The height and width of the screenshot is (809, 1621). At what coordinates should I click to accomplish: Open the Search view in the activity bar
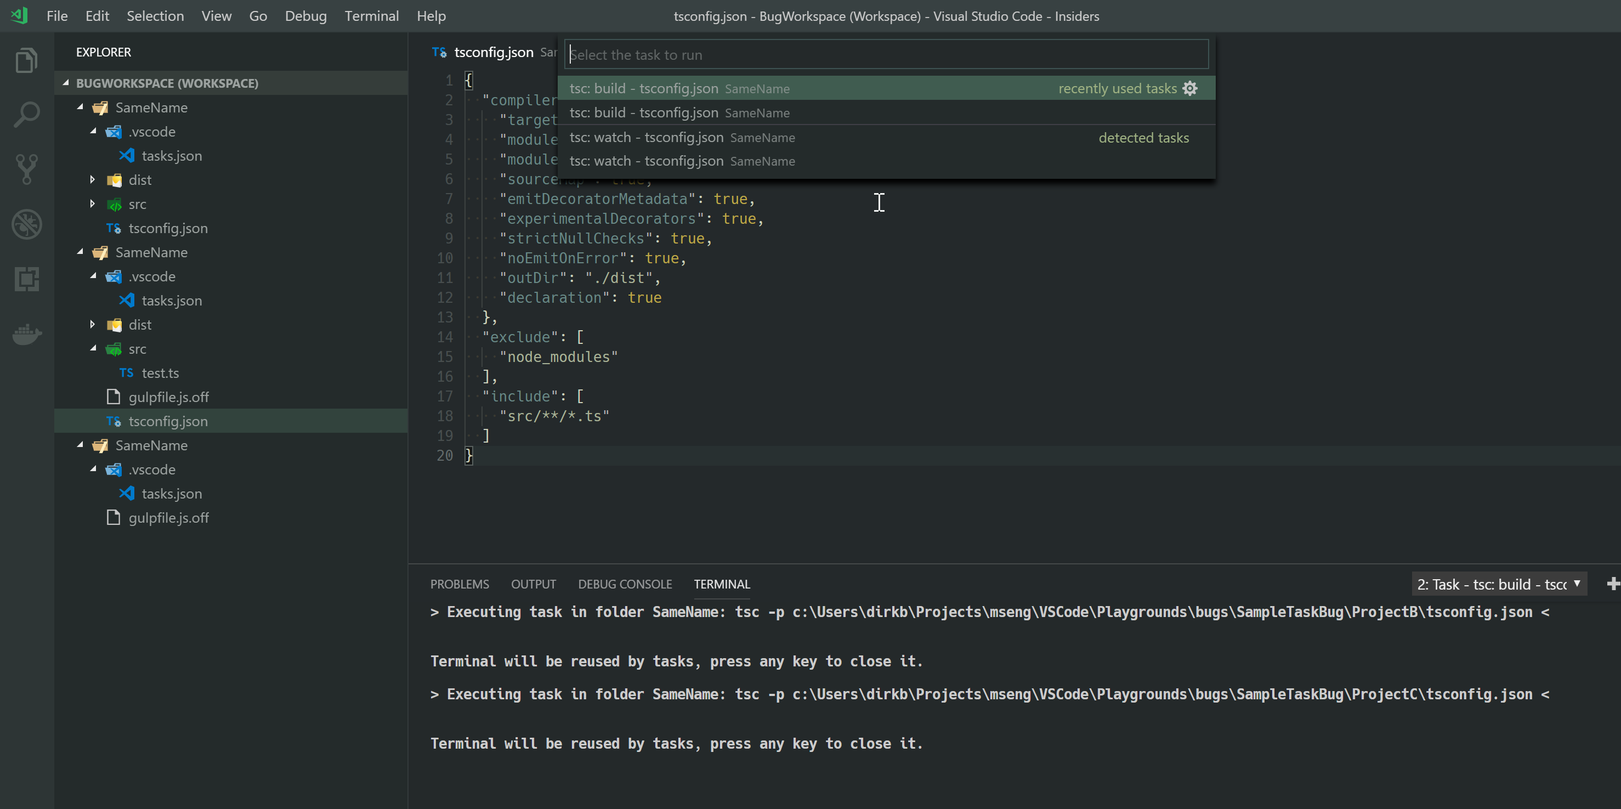pos(26,114)
